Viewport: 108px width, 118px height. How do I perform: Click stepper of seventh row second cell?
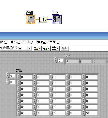[35, 113]
